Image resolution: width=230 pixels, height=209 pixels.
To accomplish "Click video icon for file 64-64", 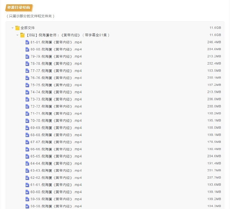I will pyautogui.click(x=27, y=164).
